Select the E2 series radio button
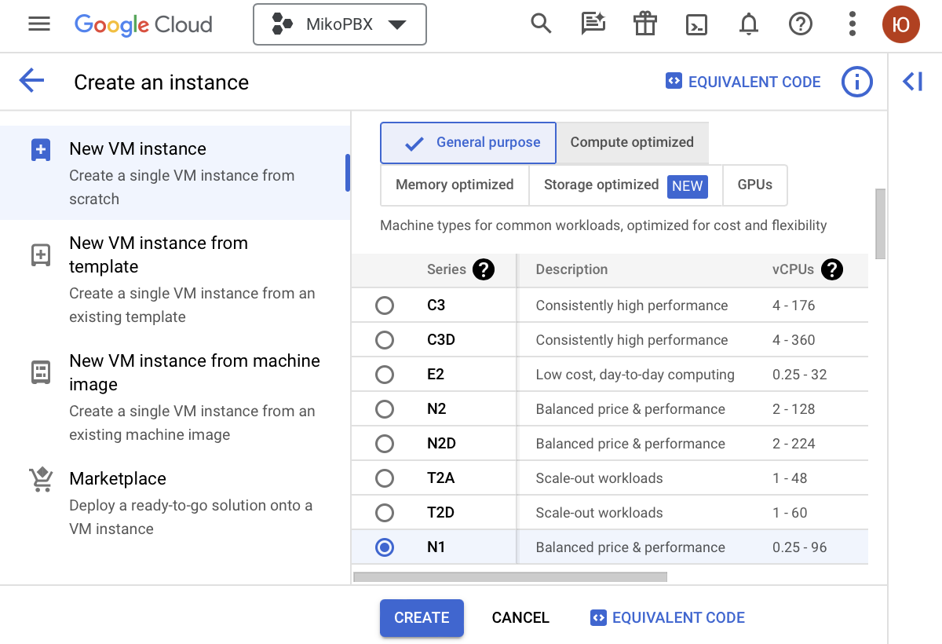This screenshot has height=644, width=942. [385, 375]
